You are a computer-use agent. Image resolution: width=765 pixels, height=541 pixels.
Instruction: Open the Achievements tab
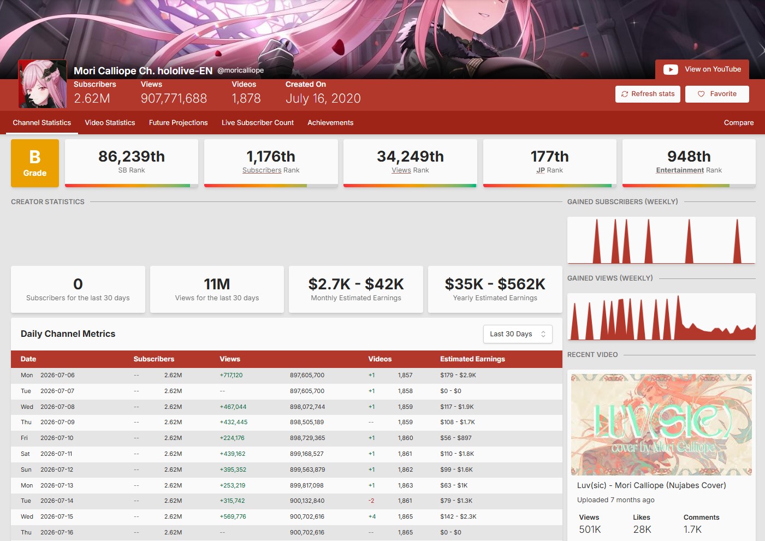(x=330, y=123)
